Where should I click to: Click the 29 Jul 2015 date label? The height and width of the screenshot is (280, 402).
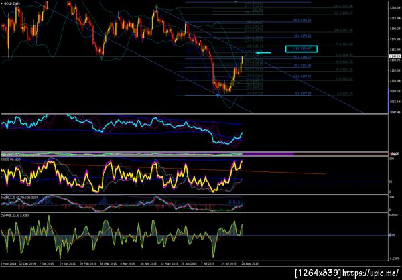pyautogui.click(x=230, y=263)
